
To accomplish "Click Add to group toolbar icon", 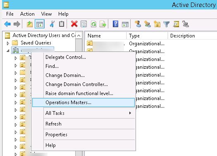I will [186, 24].
